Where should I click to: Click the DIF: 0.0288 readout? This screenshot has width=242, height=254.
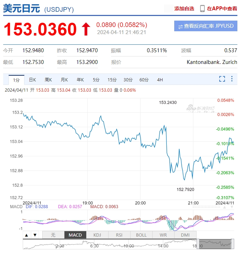(37, 207)
